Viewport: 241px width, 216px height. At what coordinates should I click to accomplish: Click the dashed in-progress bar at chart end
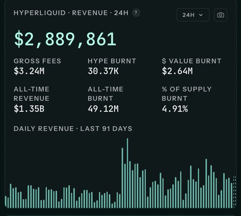click(x=235, y=192)
